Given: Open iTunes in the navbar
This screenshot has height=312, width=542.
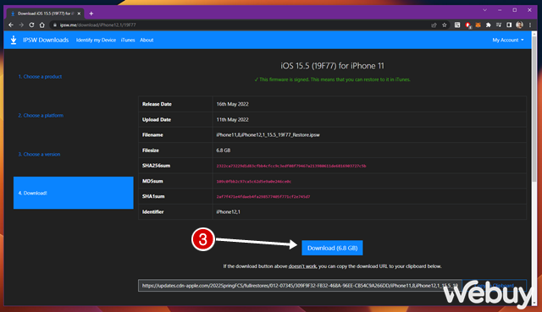Looking at the screenshot, I should (128, 40).
